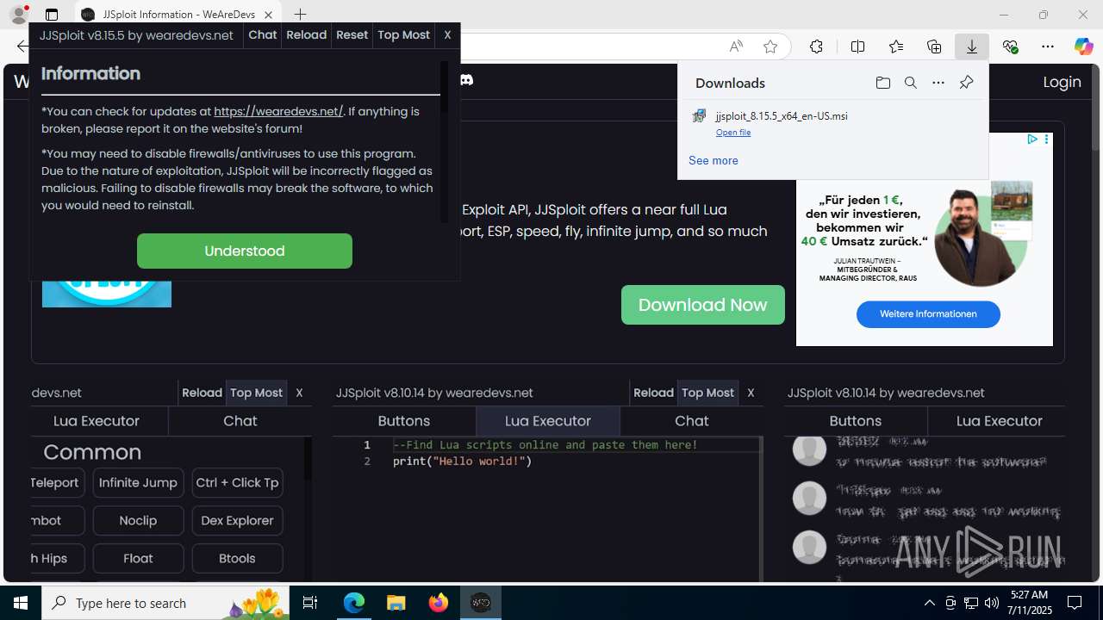Image resolution: width=1103 pixels, height=620 pixels.
Task: Close the JJSploit Information browser tab
Action: coord(269,15)
